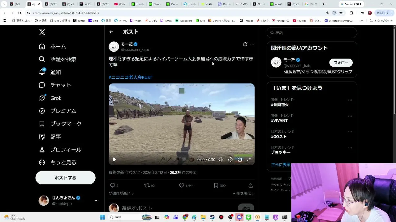Bookmark the post with 300 bookmarks
This screenshot has width=396, height=222.
216,185
